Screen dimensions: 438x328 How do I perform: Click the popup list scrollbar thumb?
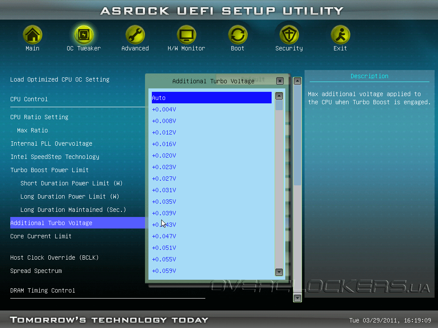pos(279,105)
